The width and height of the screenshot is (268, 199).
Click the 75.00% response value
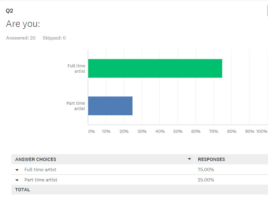tap(206, 169)
